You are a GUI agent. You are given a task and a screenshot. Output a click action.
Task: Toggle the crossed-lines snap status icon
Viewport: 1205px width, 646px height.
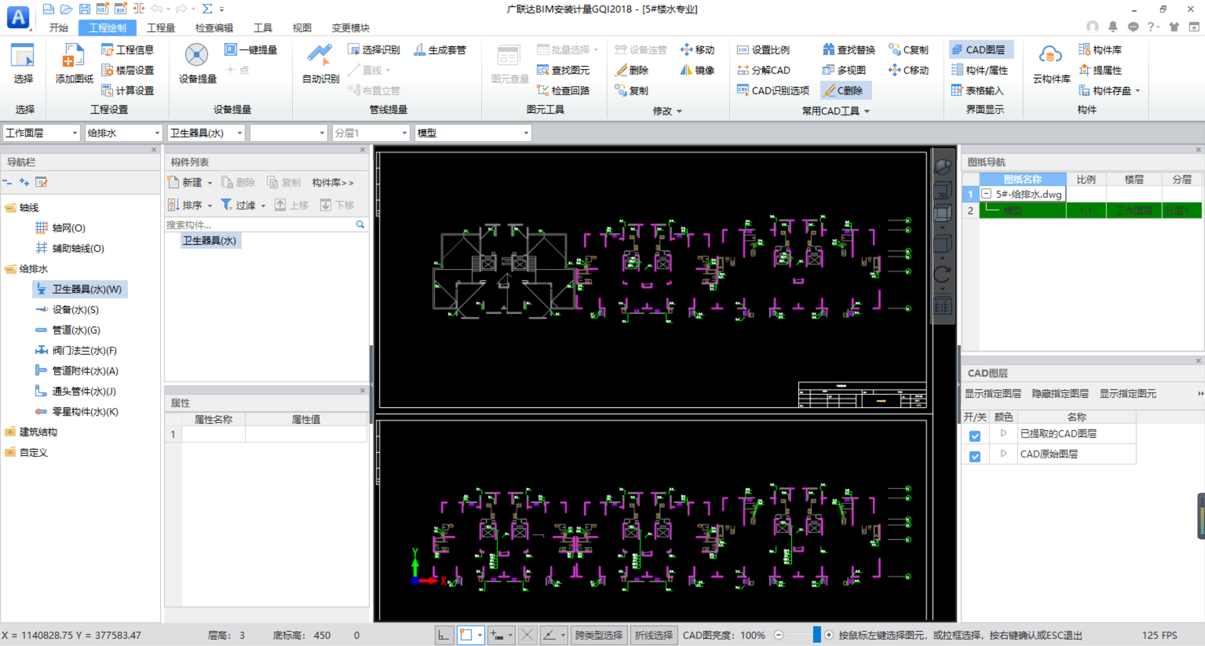[x=527, y=635]
